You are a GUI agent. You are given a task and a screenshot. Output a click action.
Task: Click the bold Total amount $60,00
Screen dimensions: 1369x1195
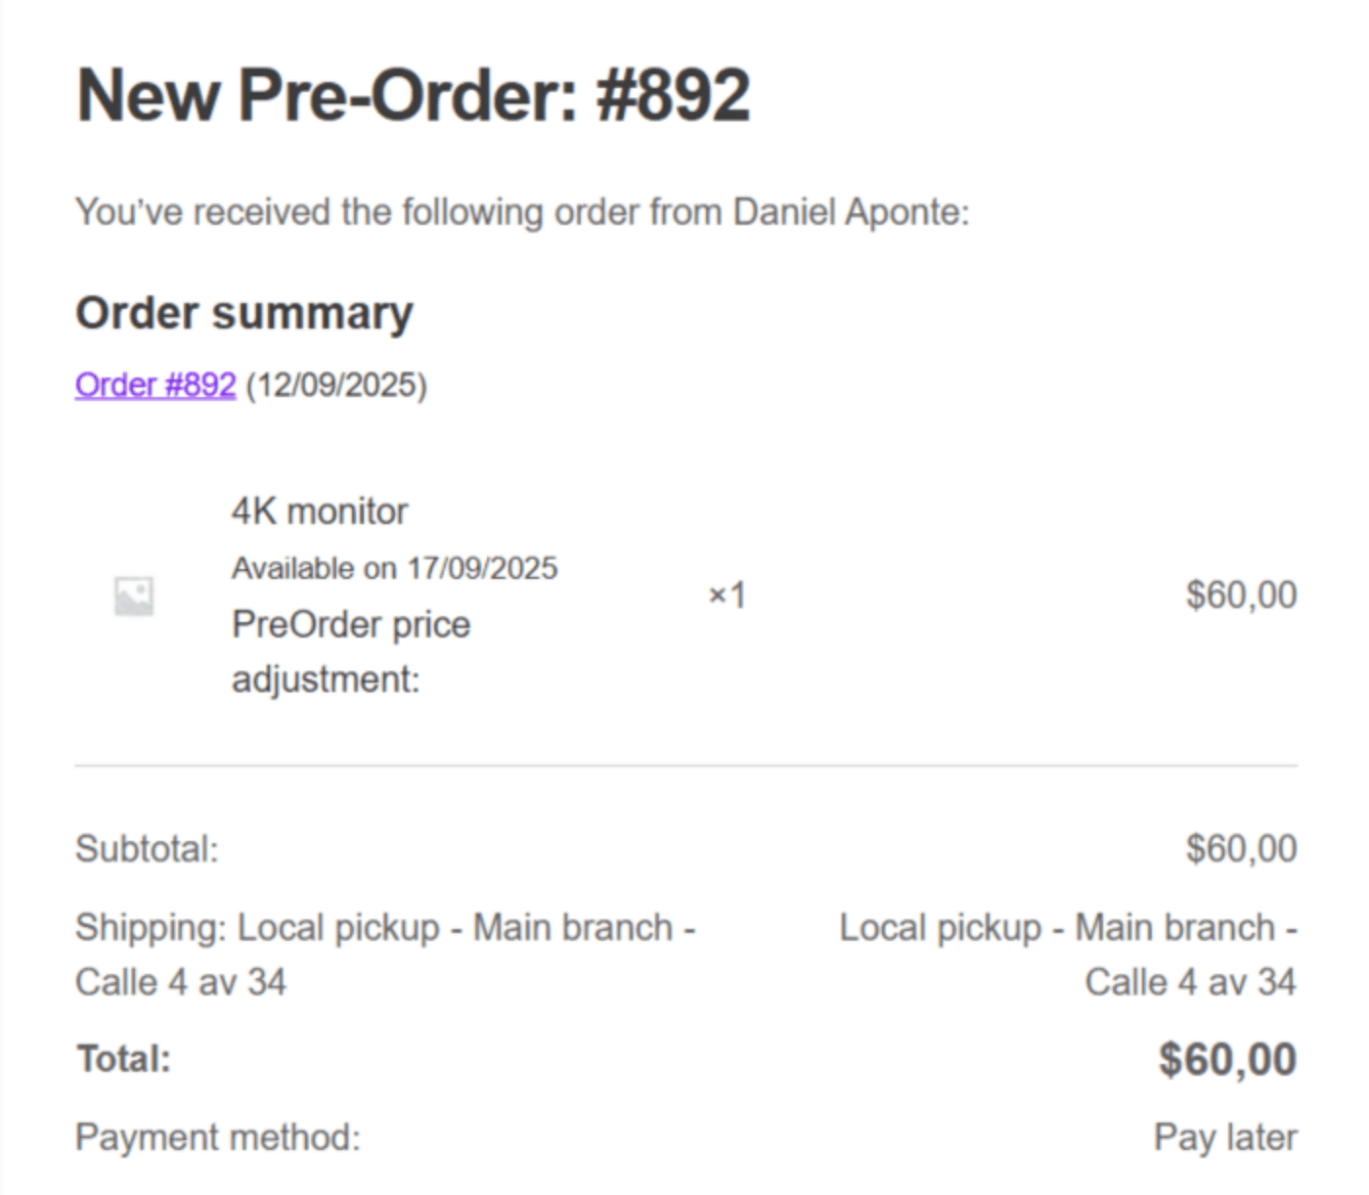click(1226, 1059)
